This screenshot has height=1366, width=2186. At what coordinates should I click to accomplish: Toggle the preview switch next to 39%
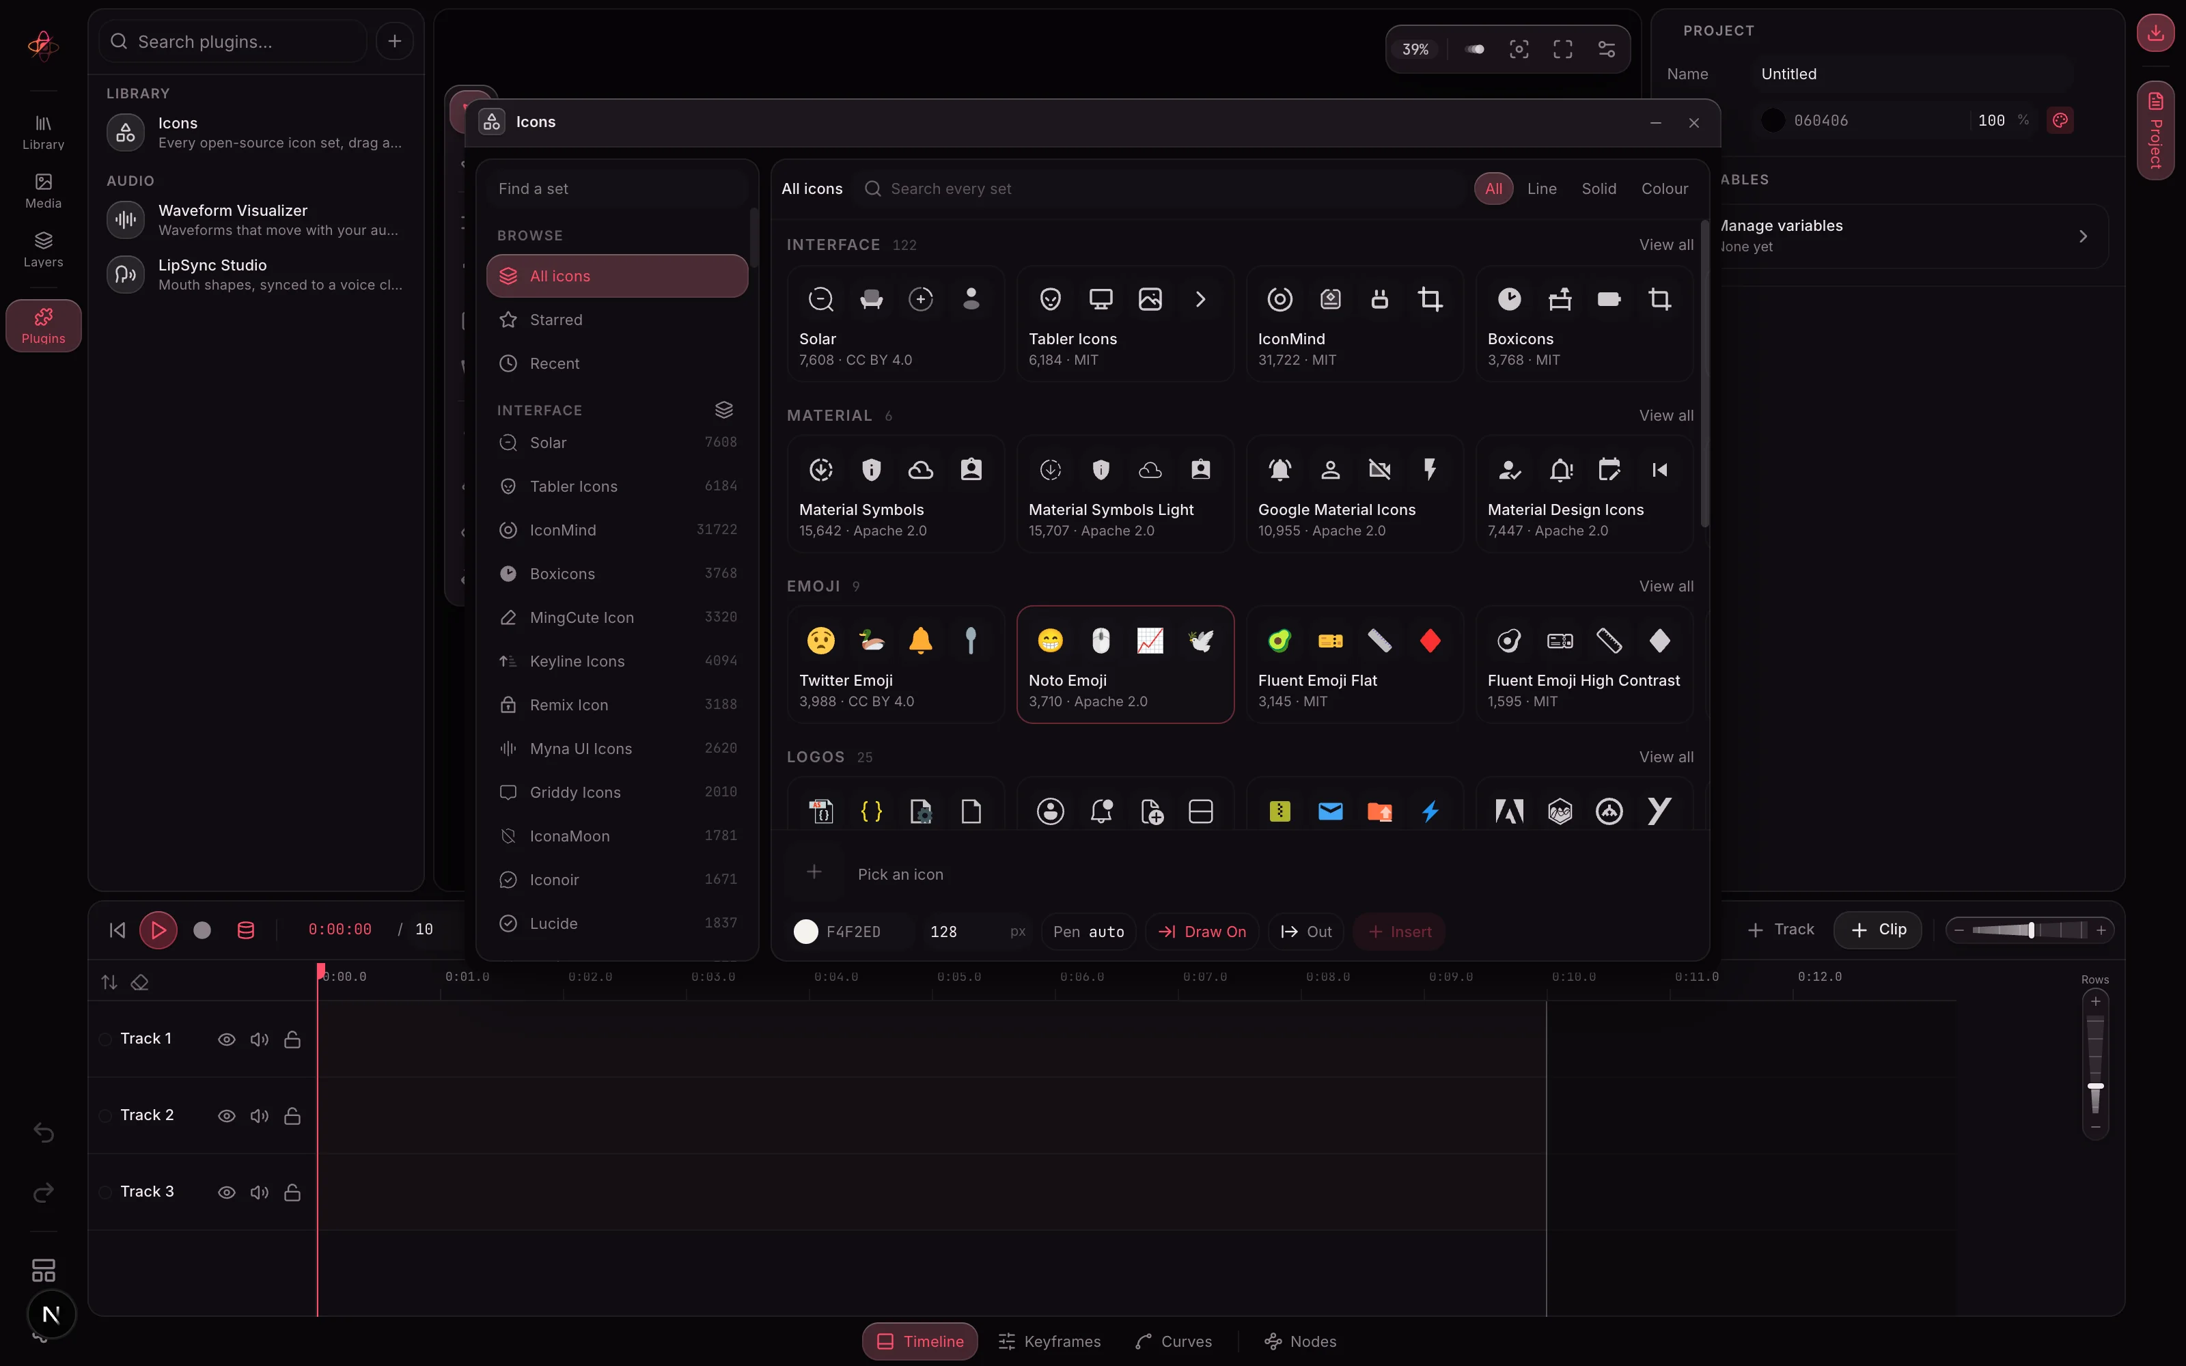[x=1475, y=50]
